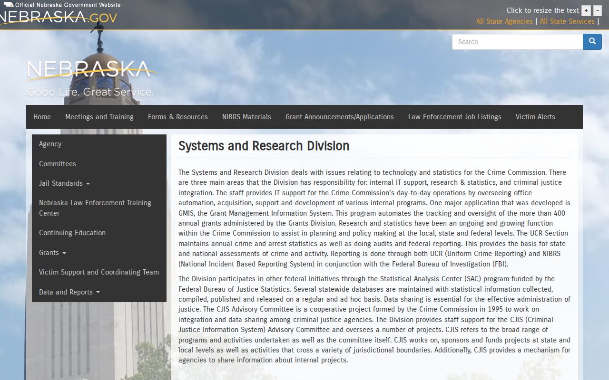609x380 pixels.
Task: Go to the Home navigation item
Action: (x=42, y=117)
